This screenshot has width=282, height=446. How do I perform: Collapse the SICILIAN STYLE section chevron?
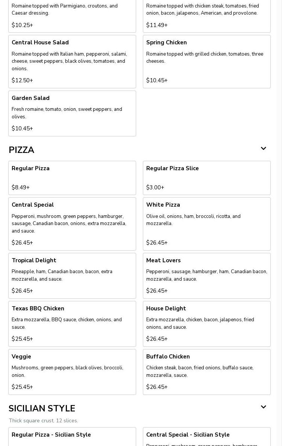[x=263, y=407]
